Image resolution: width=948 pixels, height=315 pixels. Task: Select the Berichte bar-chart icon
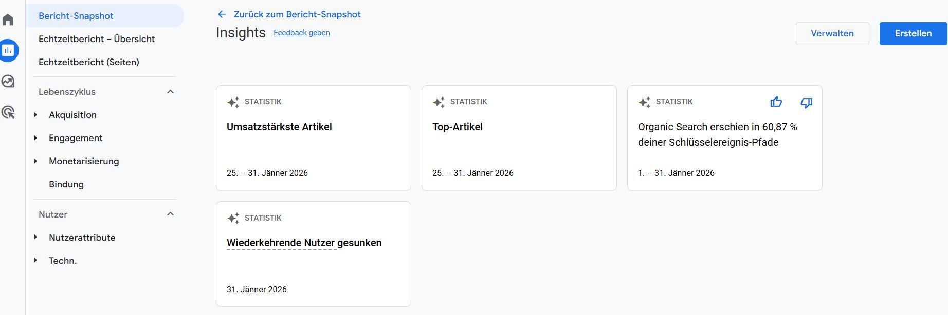(x=8, y=50)
